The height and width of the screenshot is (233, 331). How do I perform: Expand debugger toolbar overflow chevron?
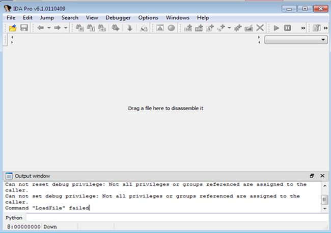pyautogui.click(x=303, y=28)
